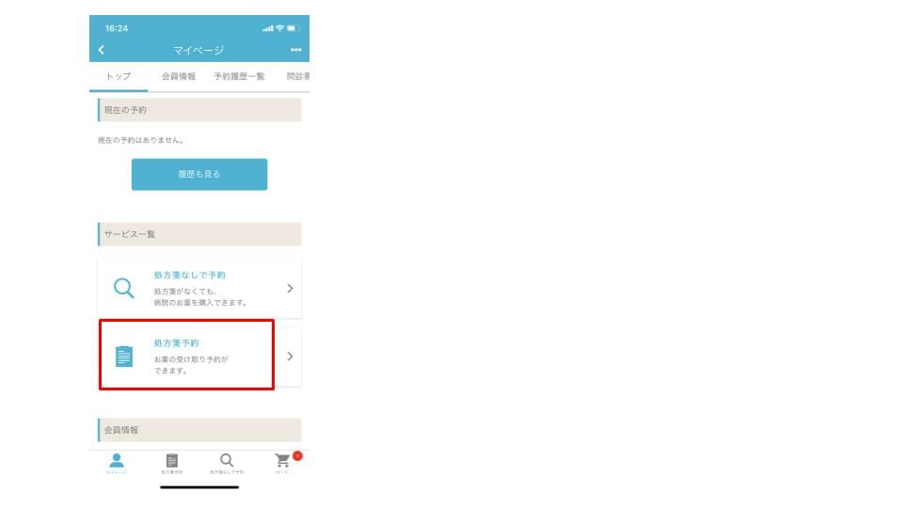Switch to the 予約履歴一覧 tab

[239, 76]
